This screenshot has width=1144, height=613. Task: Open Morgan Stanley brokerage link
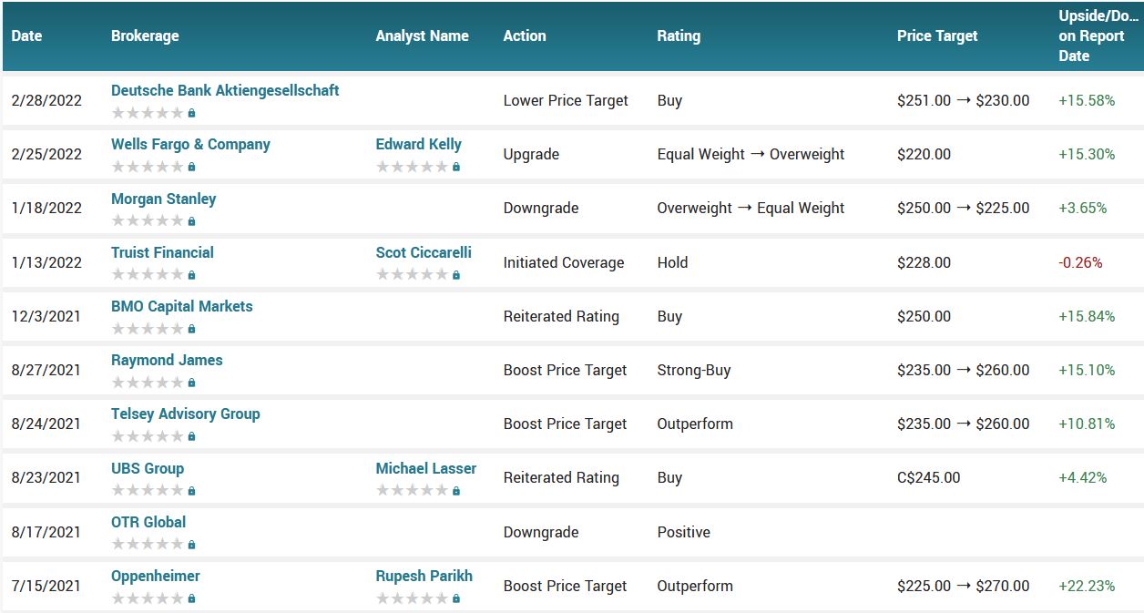[164, 199]
